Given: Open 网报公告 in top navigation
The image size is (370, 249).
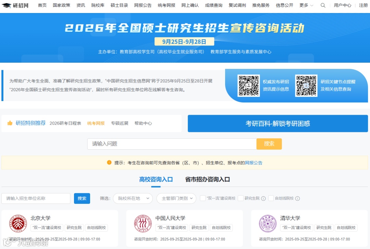Looking at the screenshot, I should point(143,5).
